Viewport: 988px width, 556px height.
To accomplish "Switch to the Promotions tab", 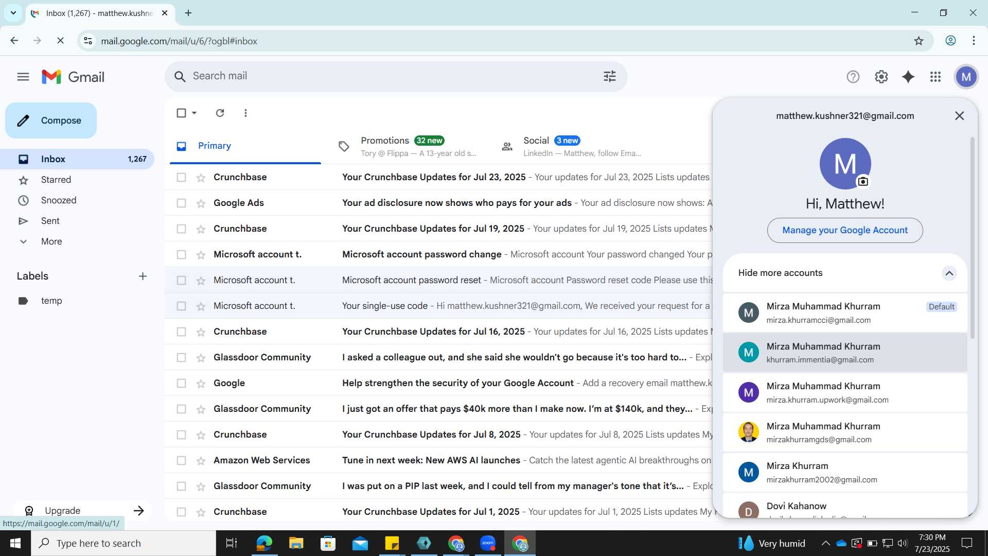I will 409,146.
